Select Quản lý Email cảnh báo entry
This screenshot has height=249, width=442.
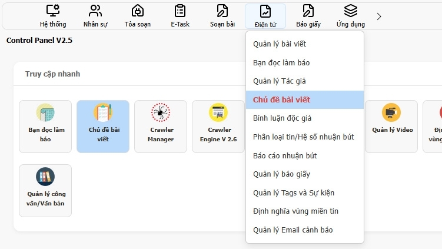pos(305,230)
